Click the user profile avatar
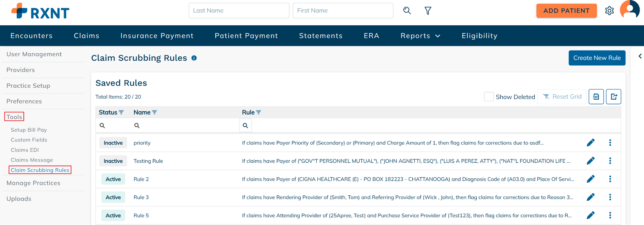644x225 pixels. [630, 10]
